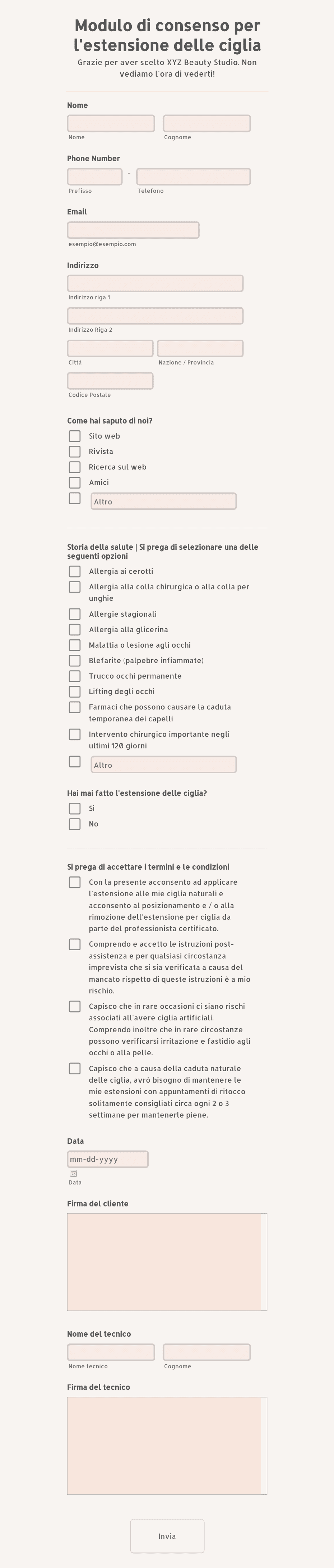Choose No for previous lash extensions
334x1568 pixels.
click(75, 824)
